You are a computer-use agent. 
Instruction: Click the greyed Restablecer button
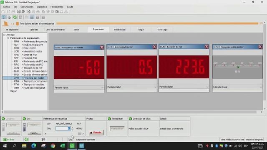point(117,129)
